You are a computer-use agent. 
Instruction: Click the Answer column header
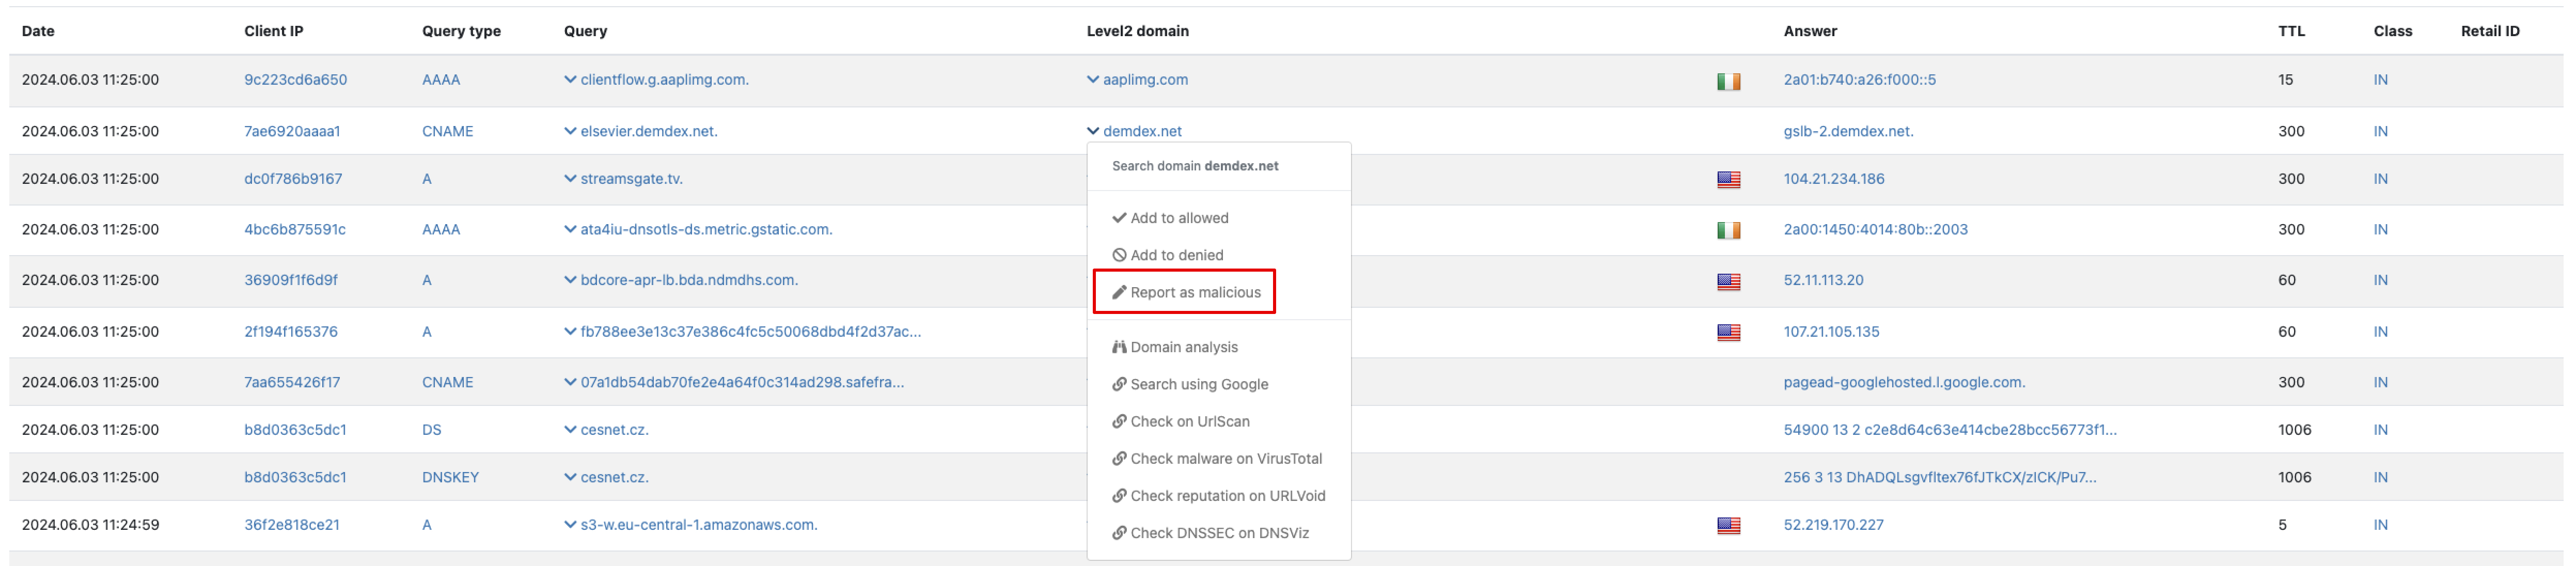point(1810,31)
